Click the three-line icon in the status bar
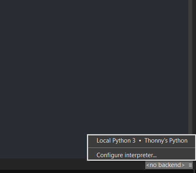This screenshot has width=196, height=173. click(x=190, y=165)
